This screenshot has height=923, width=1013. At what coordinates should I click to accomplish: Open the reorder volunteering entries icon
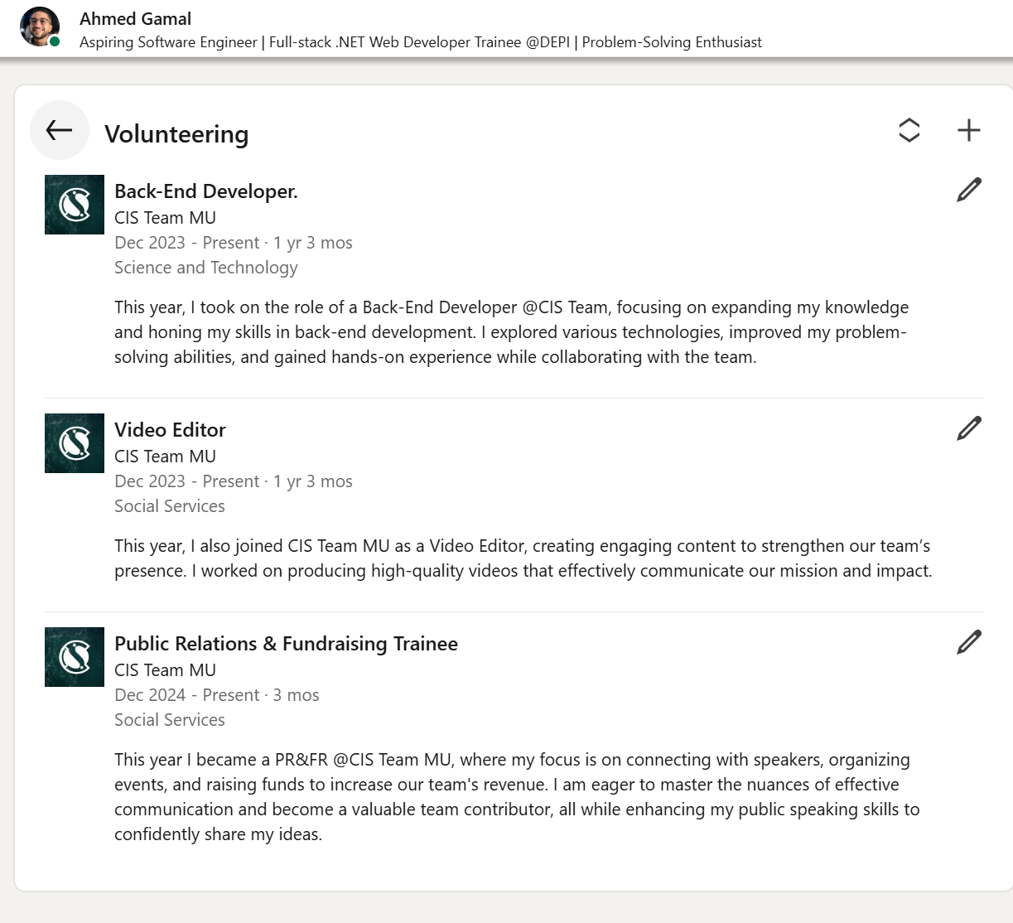[909, 130]
